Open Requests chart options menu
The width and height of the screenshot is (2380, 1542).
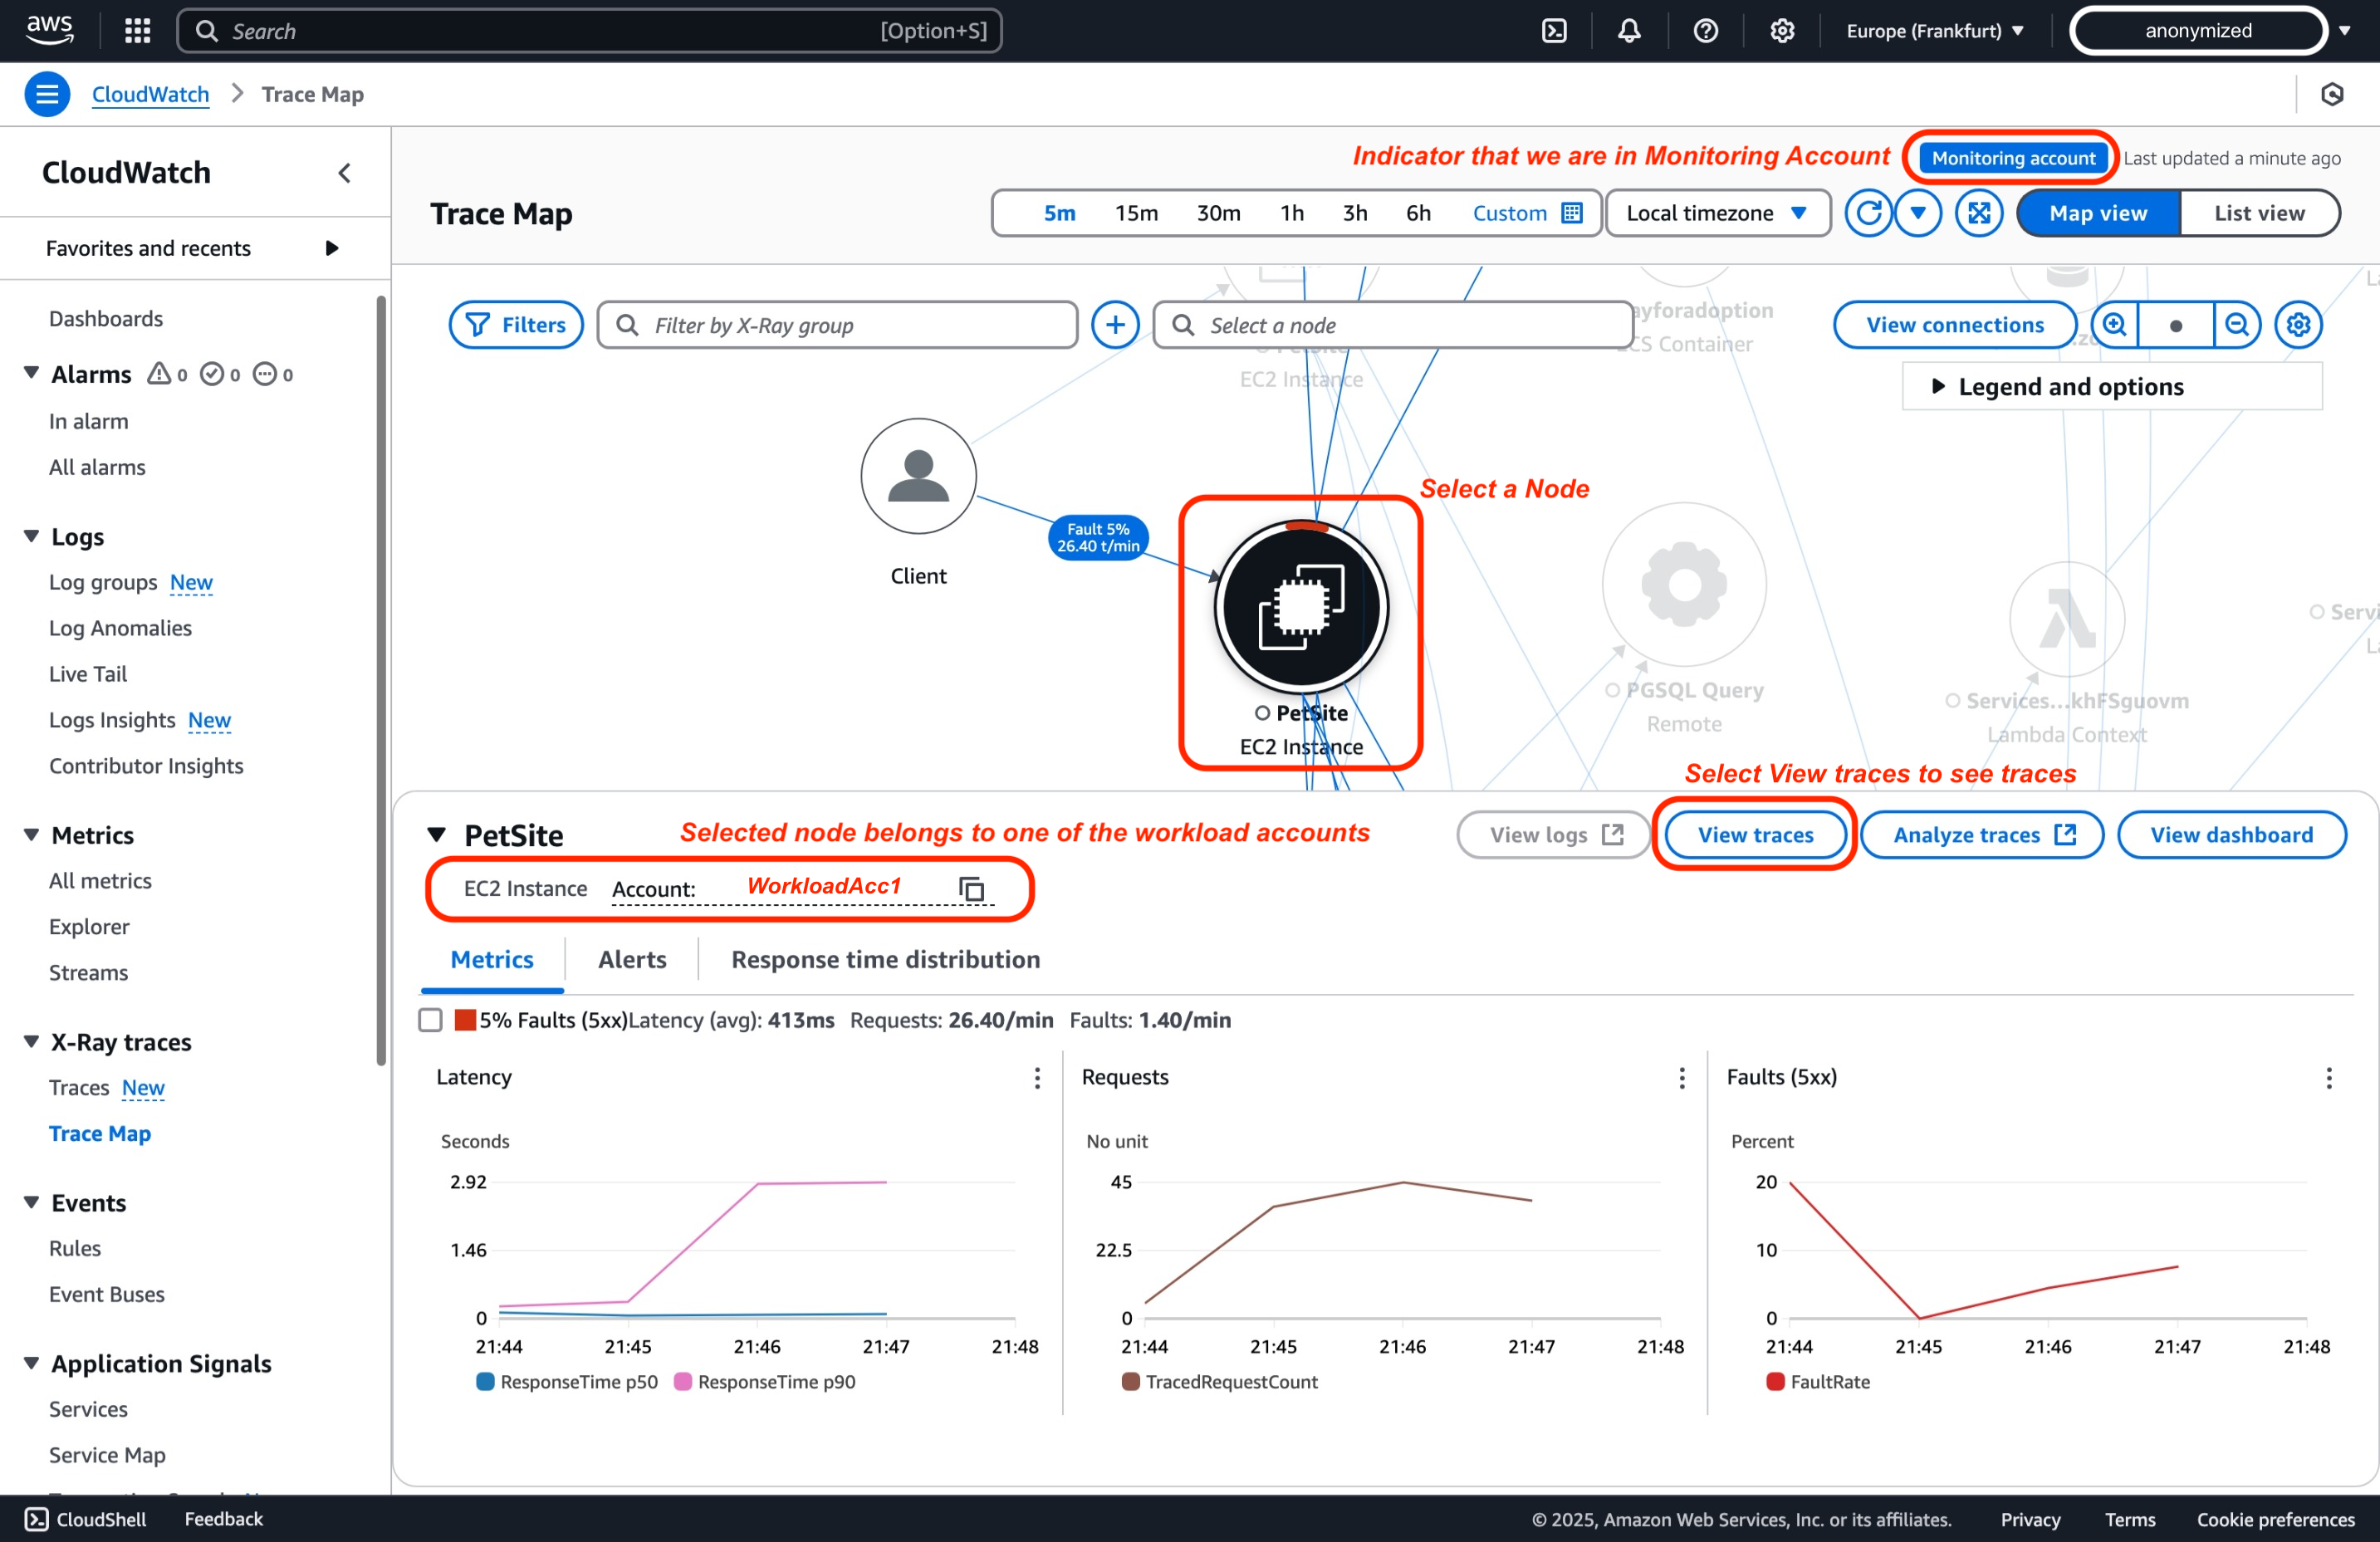(1682, 1077)
